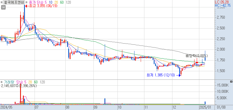Click the square marker before 종가 단순
Image resolution: width=233 pixels, height=110 pixels.
point(26,2)
